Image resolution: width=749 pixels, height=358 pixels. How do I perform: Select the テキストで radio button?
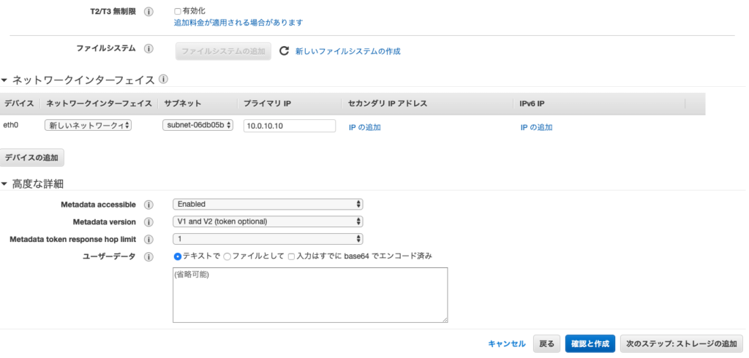tap(178, 256)
